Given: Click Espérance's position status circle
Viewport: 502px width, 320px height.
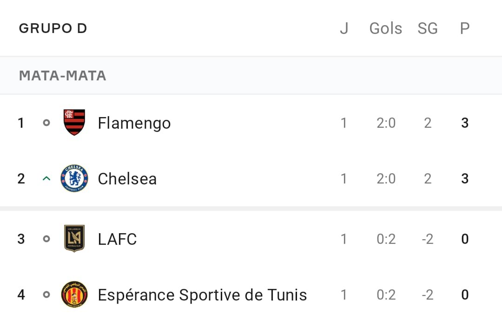Looking at the screenshot, I should (46, 294).
